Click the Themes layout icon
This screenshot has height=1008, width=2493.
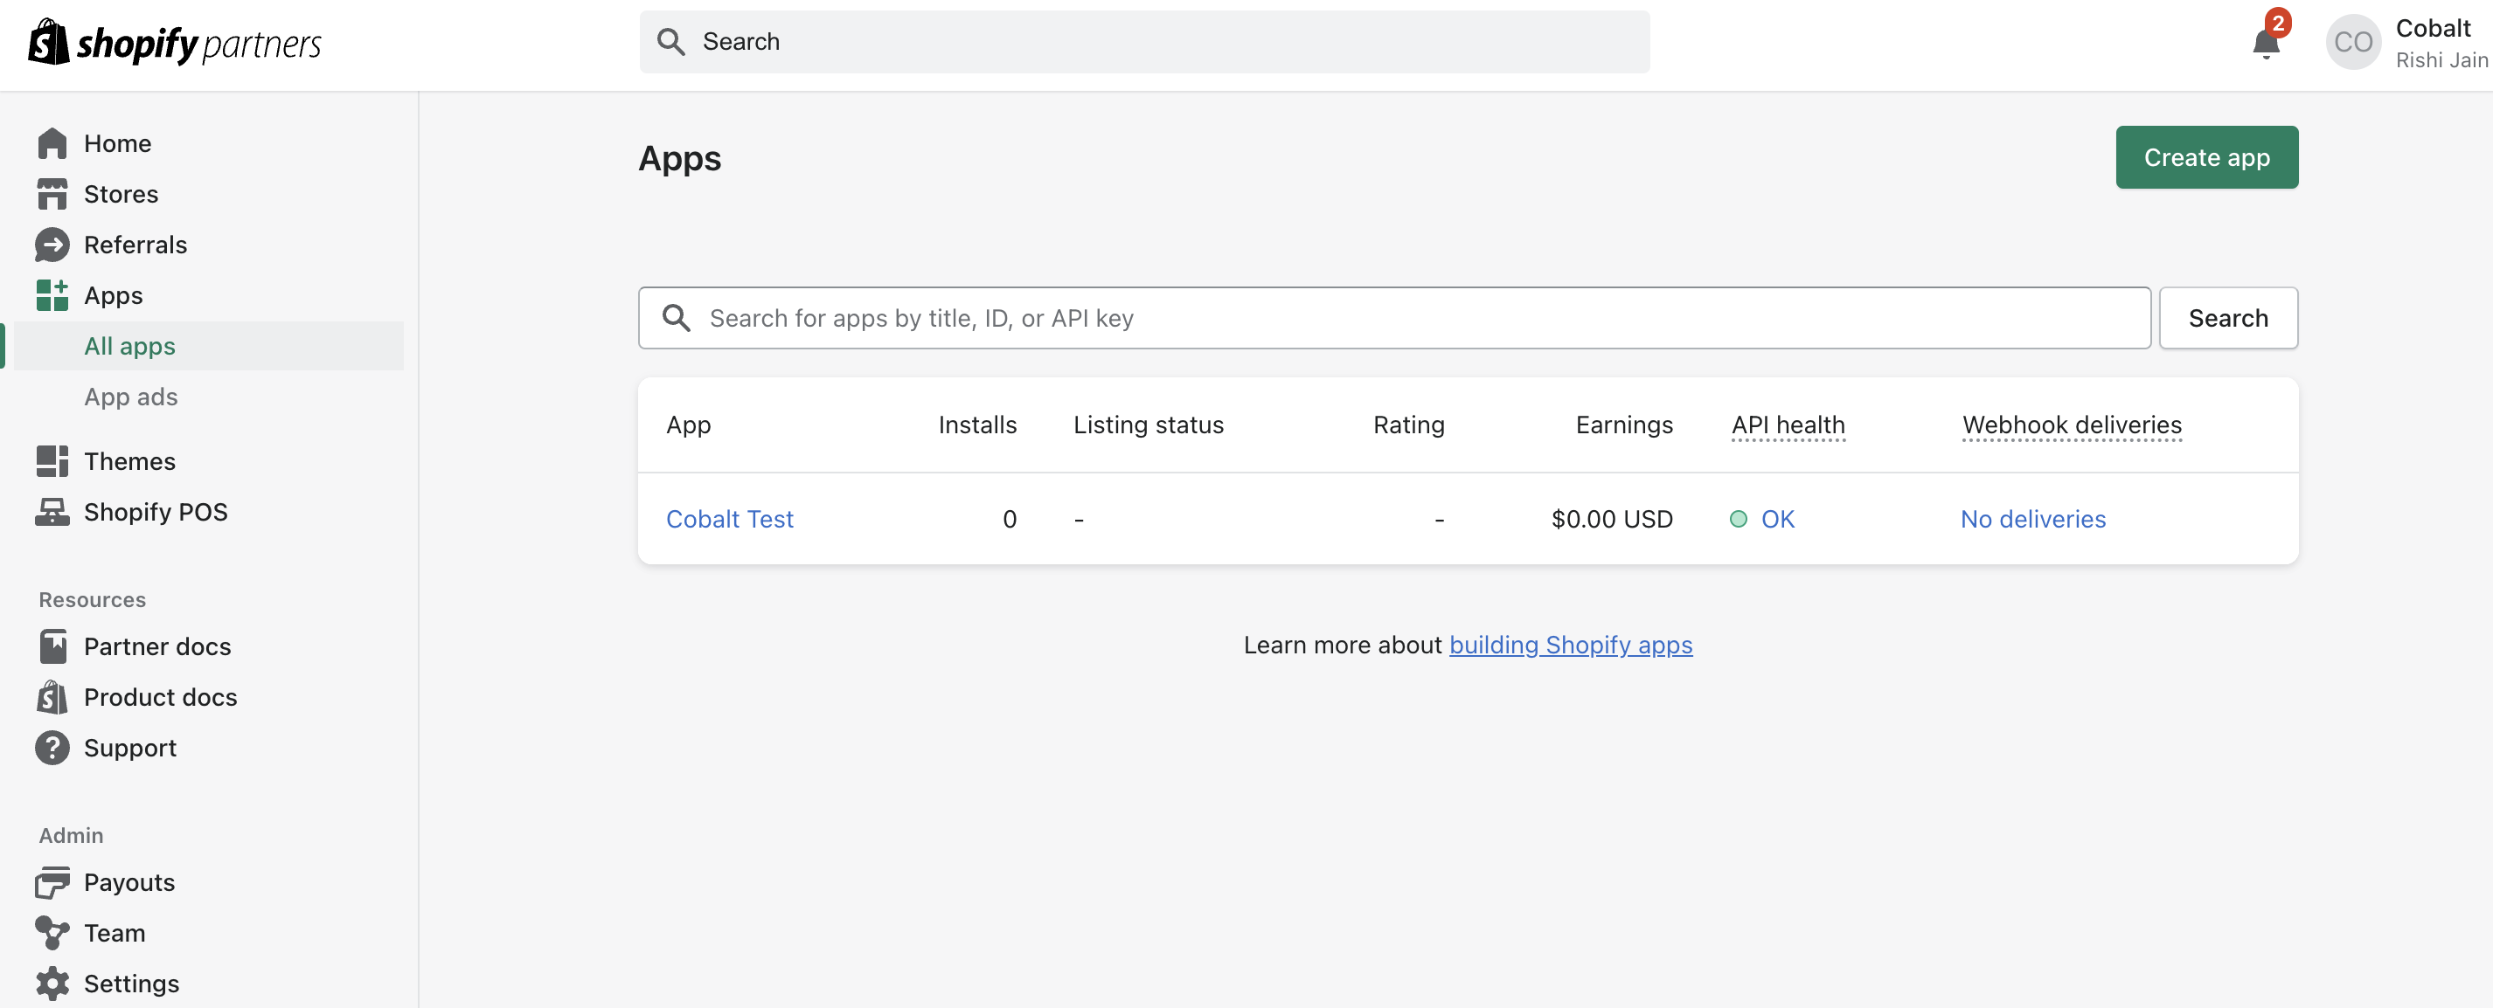tap(52, 461)
